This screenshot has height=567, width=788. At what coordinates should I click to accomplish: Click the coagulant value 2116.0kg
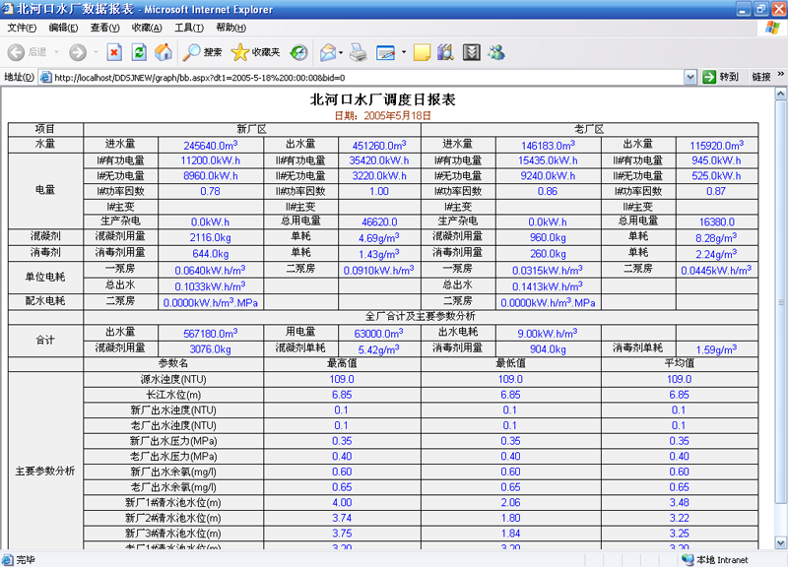click(211, 237)
